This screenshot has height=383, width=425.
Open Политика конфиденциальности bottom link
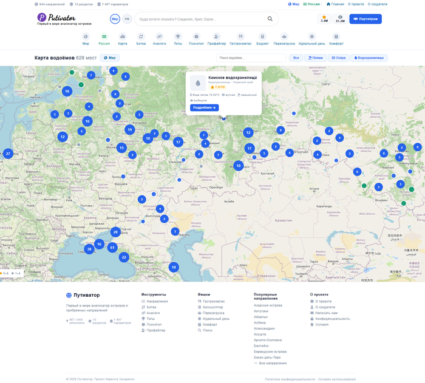290,379
